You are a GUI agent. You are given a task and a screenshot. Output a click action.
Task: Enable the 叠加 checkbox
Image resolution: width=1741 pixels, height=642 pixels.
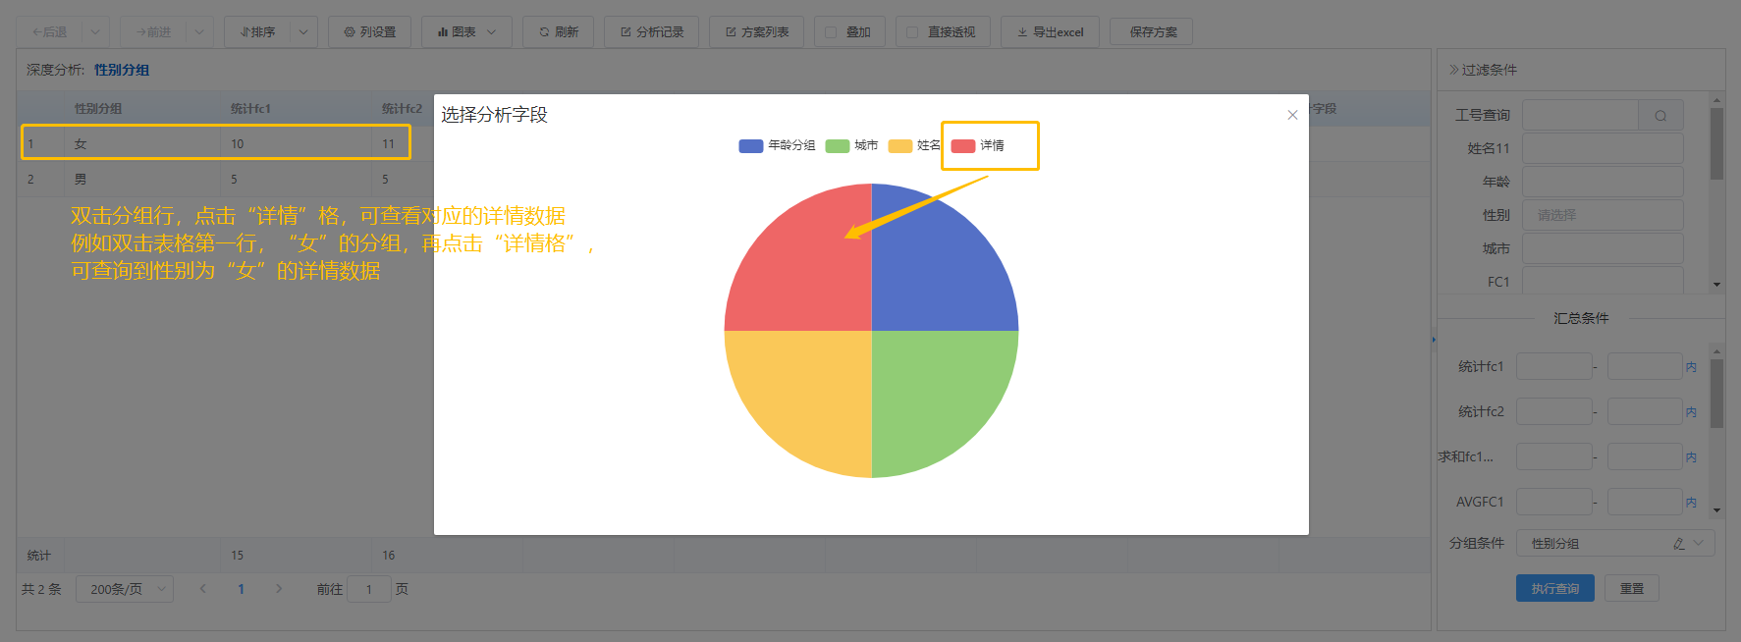[831, 32]
